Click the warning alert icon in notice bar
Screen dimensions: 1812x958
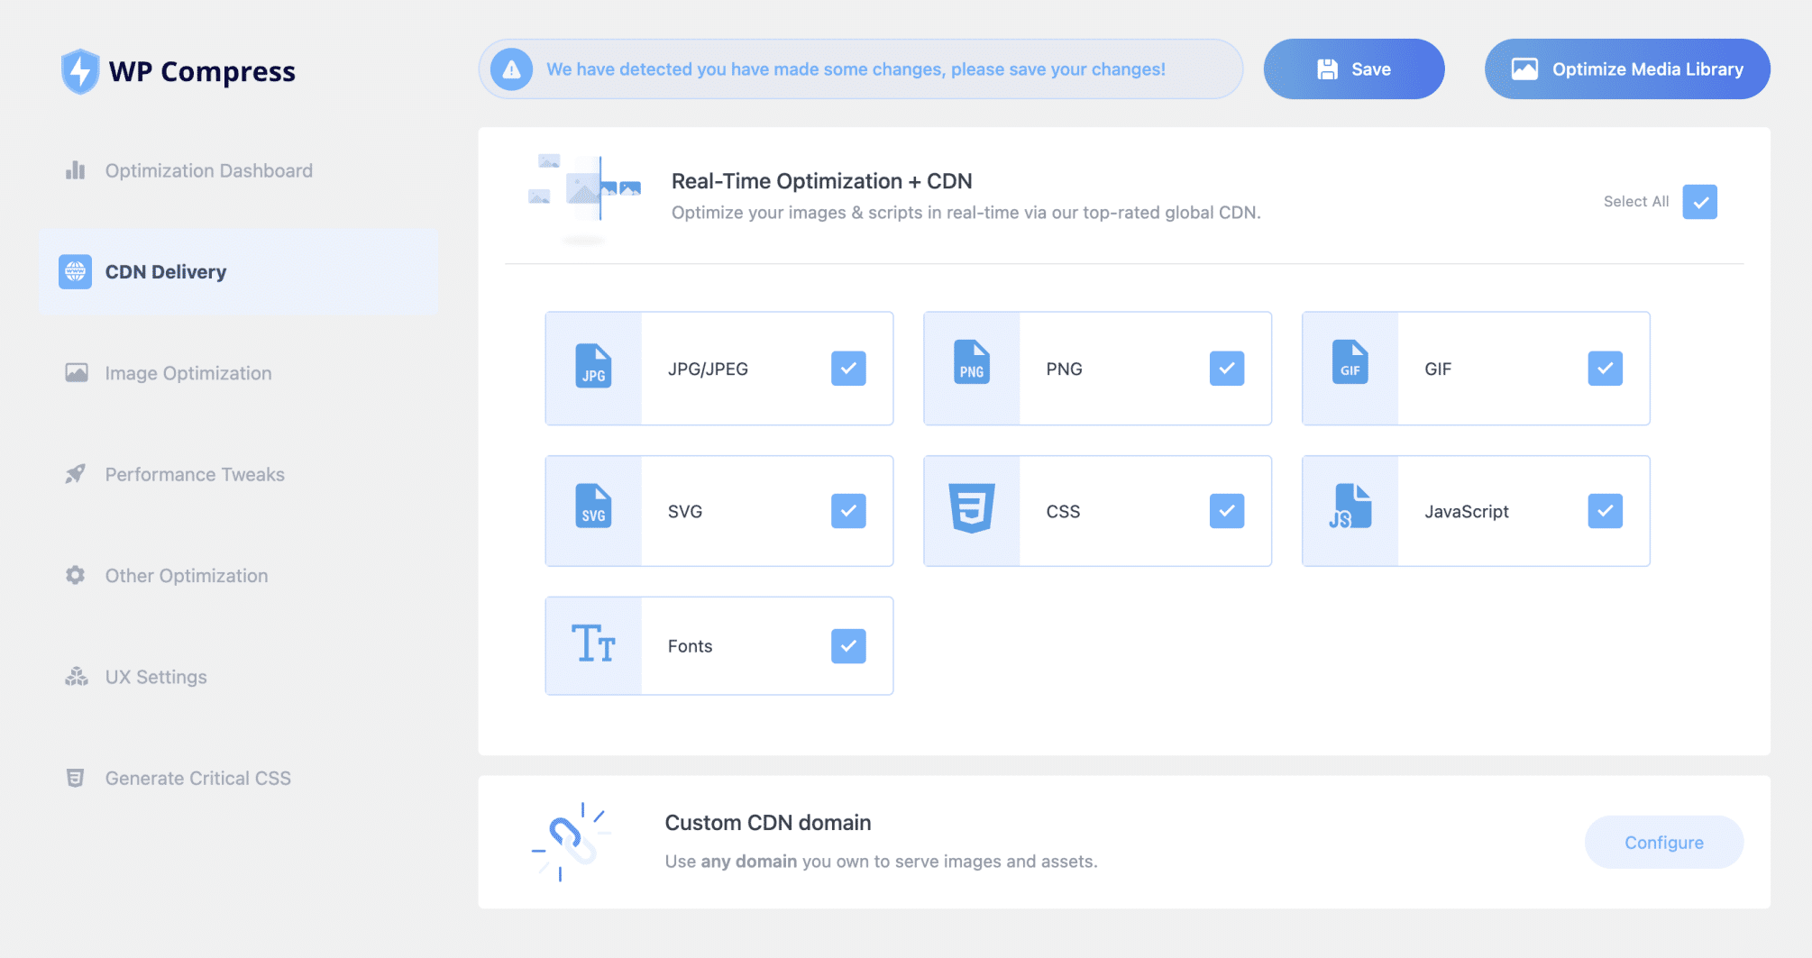tap(511, 69)
